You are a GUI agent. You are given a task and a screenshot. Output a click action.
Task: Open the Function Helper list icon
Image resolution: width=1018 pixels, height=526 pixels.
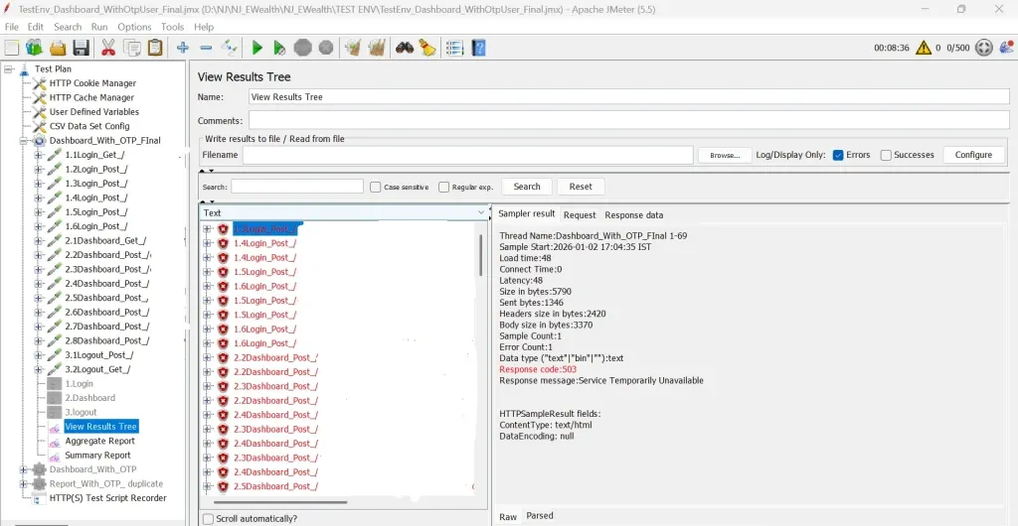pyautogui.click(x=454, y=48)
